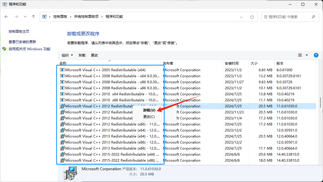Click the 12.0.40664.0 version in 17.1 MB row
The height and width of the screenshot is (182, 323).
pyautogui.click(x=287, y=148)
